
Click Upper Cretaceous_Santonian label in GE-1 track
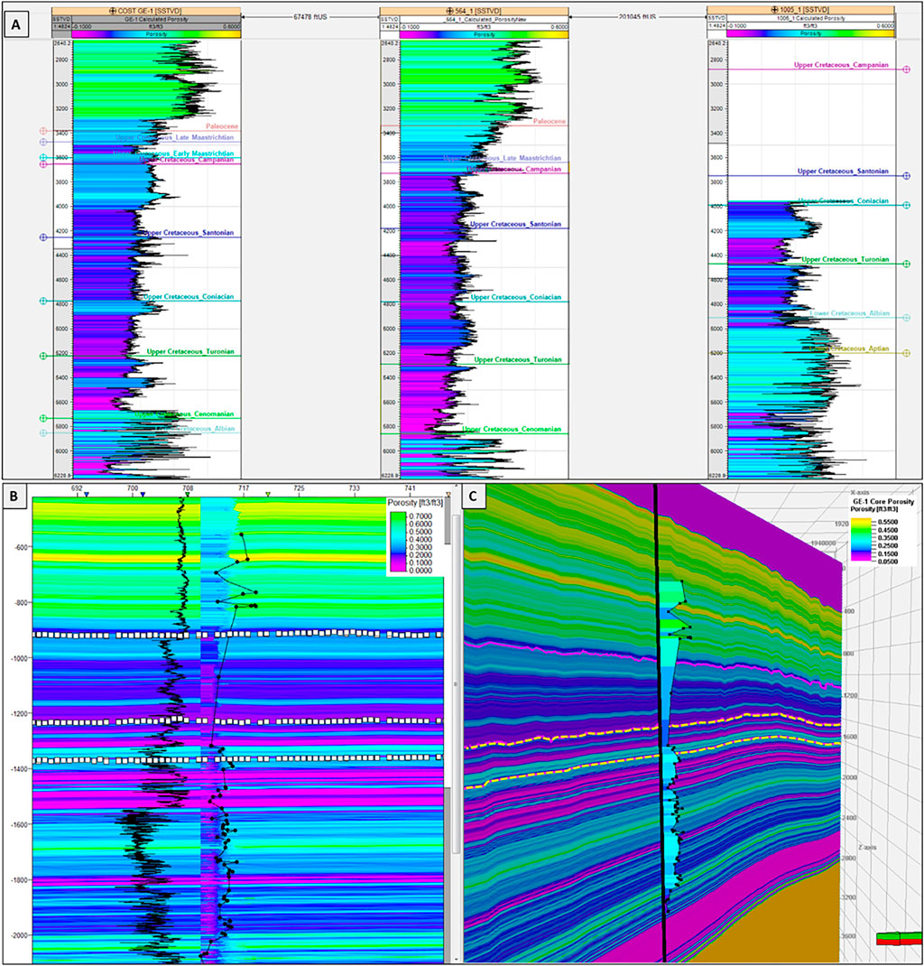tap(189, 233)
